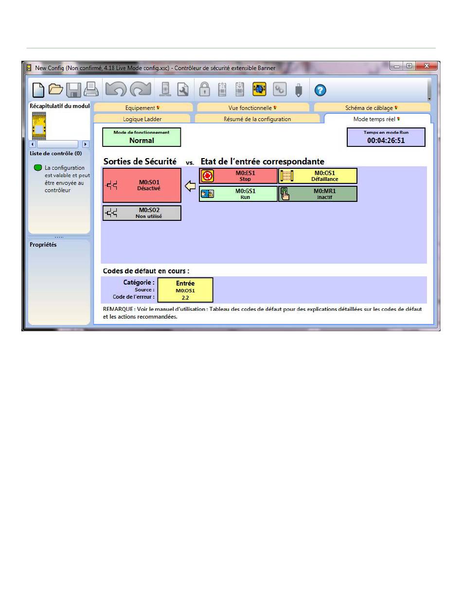
Task: Click the Récapitulatif du module header
Action: (x=60, y=106)
